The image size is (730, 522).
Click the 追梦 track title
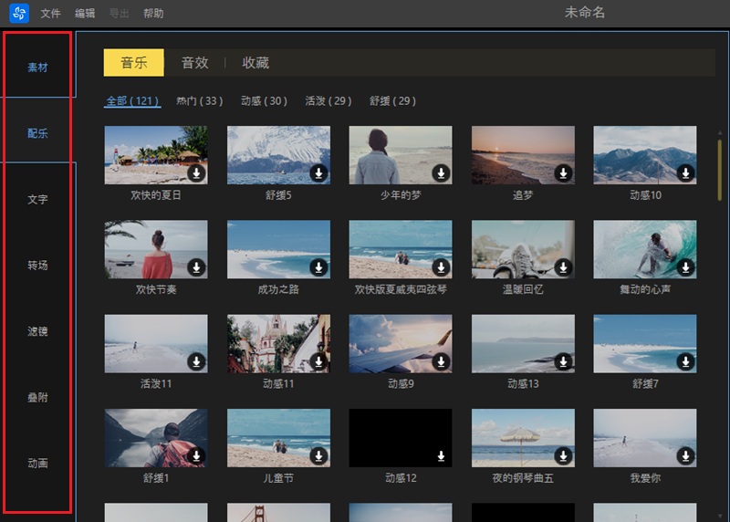(x=523, y=195)
